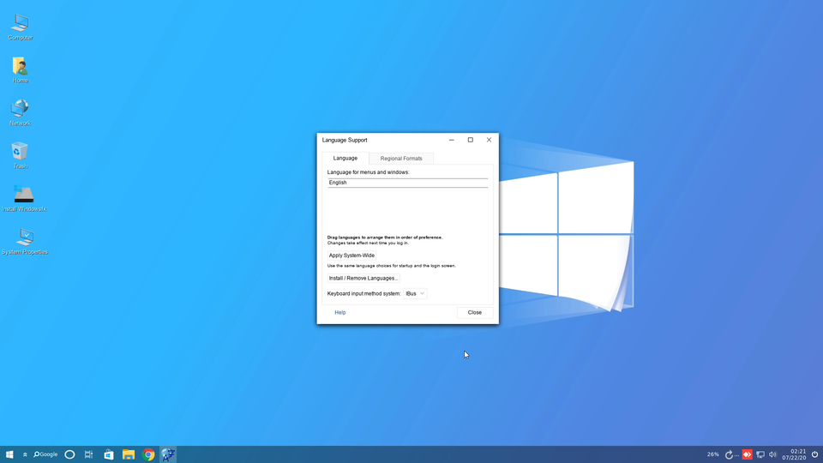
Task: Click the Language Support taskbar icon
Action: pos(168,454)
